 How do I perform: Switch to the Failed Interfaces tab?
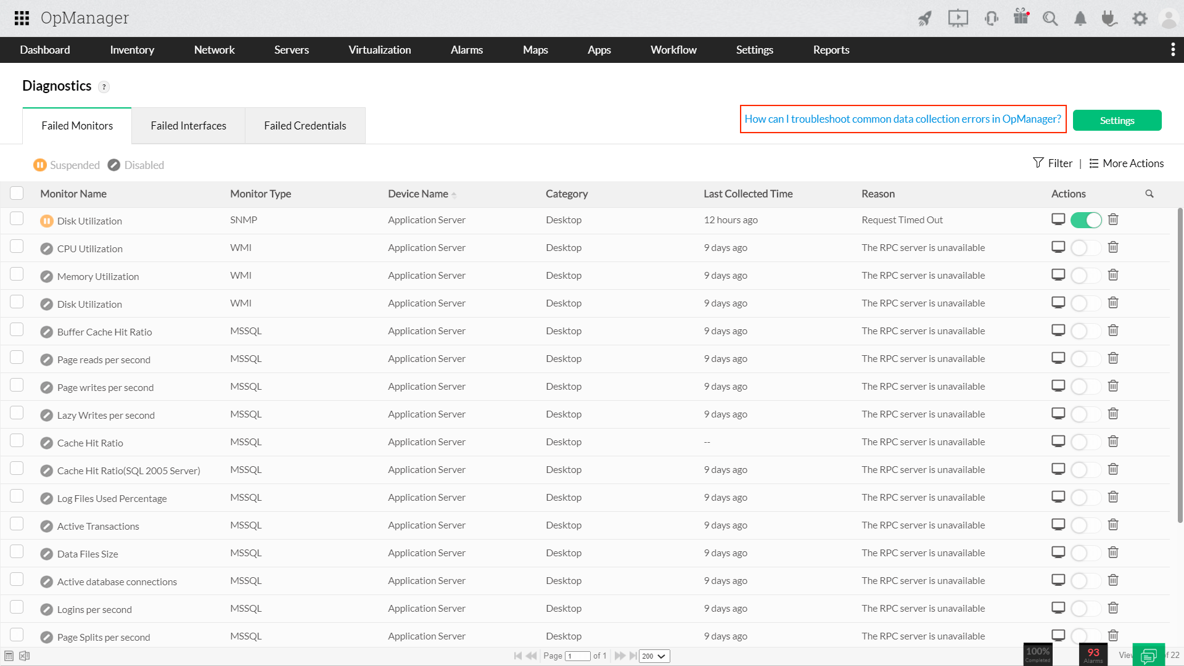tap(188, 126)
